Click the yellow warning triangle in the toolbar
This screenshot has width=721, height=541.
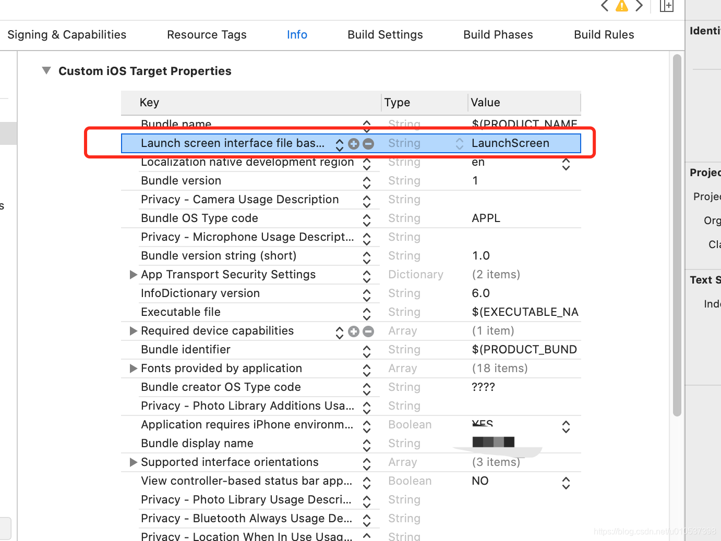pyautogui.click(x=622, y=6)
